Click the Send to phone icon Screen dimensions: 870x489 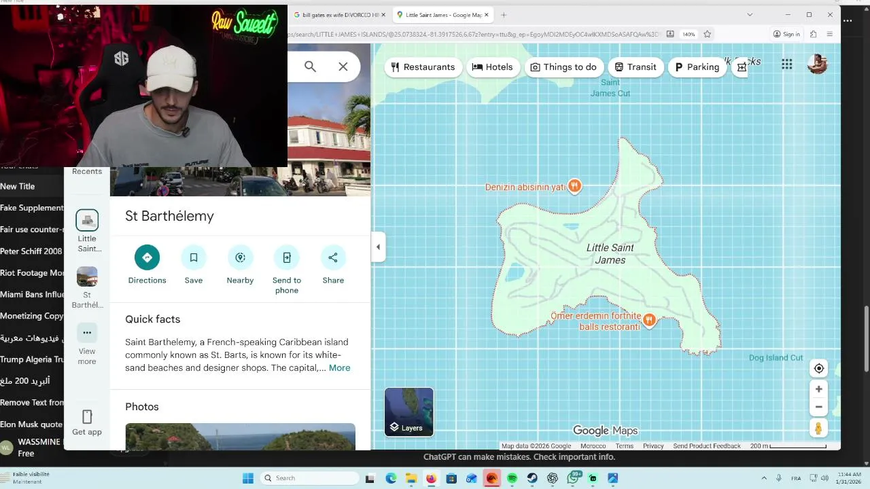[x=287, y=257]
